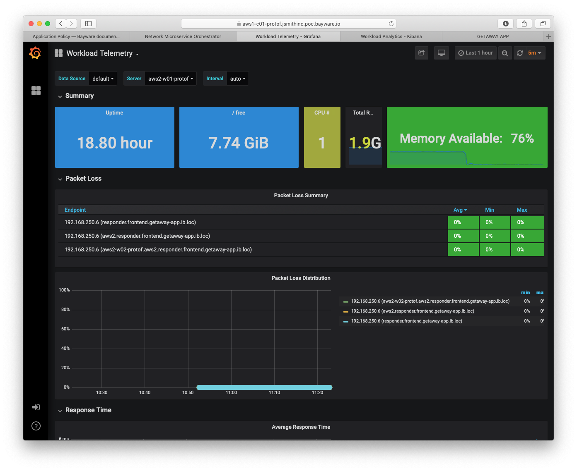Image resolution: width=577 pixels, height=471 pixels.
Task: Switch to Workload Analytics - Kibana tab
Action: 391,36
